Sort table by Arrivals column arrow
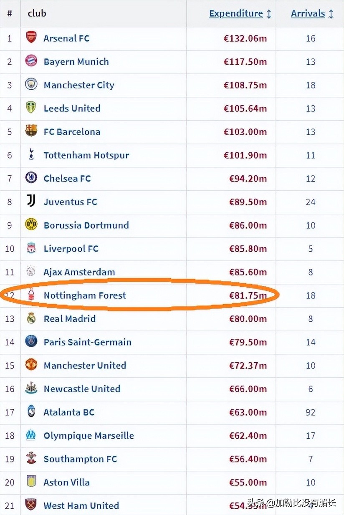Viewport: 344px width, 515px height. pyautogui.click(x=331, y=14)
